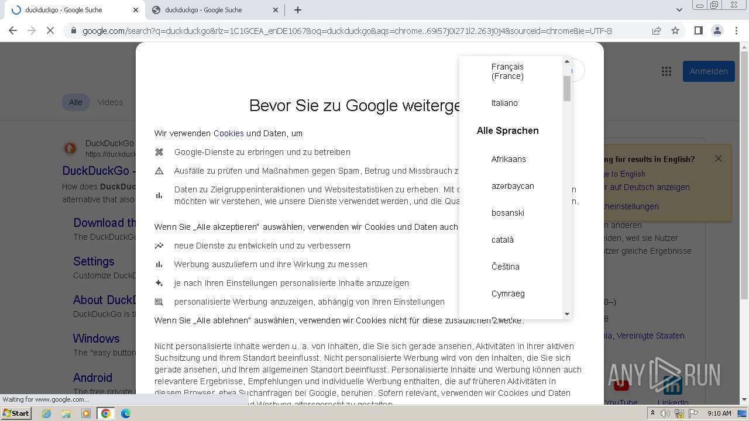
Task: Dismiss the English results notice
Action: pyautogui.click(x=719, y=158)
